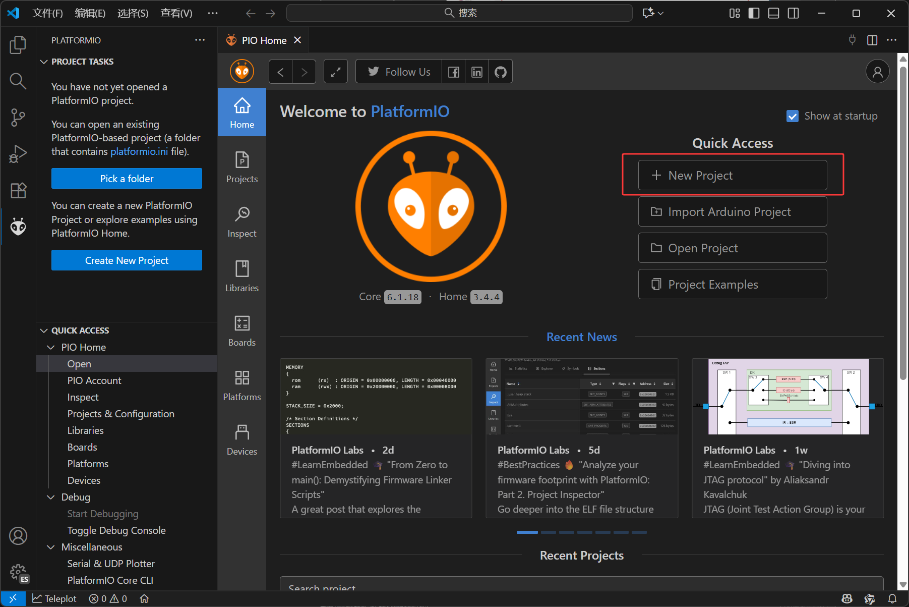Image resolution: width=909 pixels, height=607 pixels.
Task: Open the platformio.ini link
Action: click(139, 151)
